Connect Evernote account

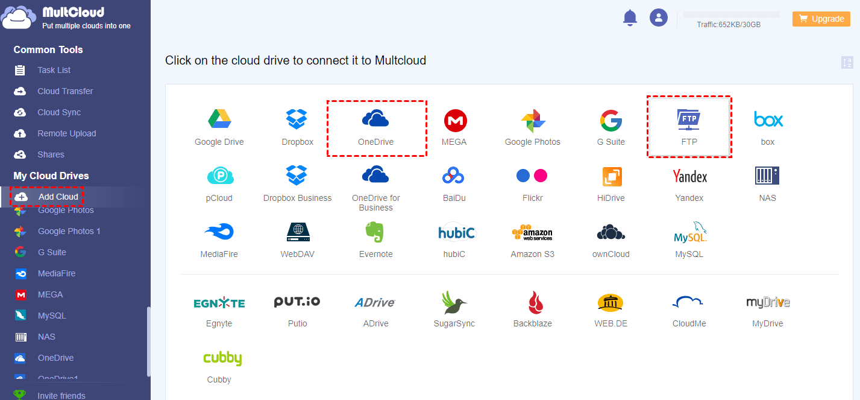pyautogui.click(x=375, y=232)
